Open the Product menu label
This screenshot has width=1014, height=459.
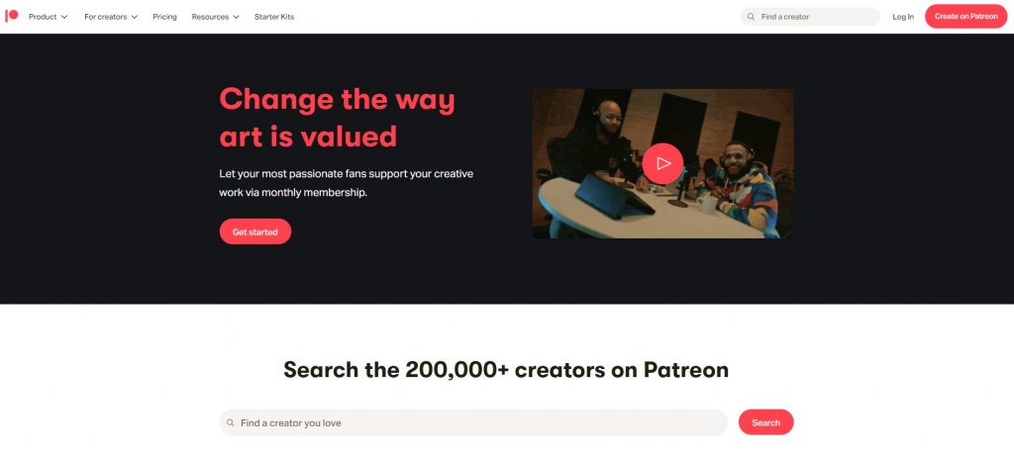[43, 17]
